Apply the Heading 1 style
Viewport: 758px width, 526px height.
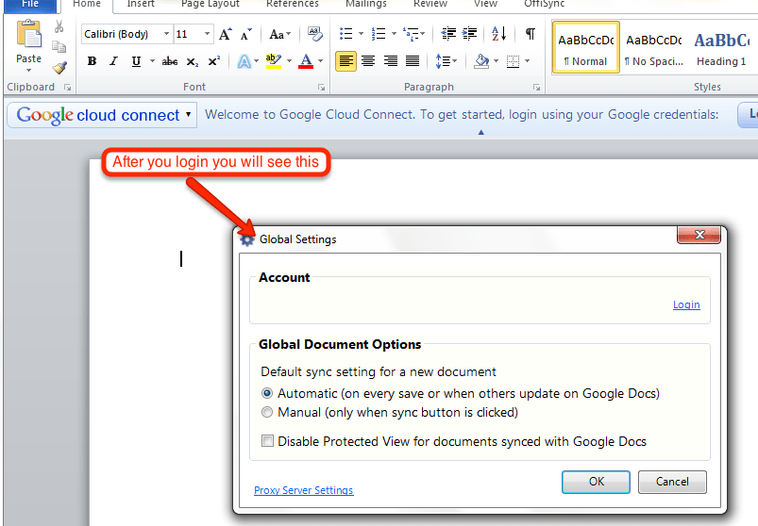(x=721, y=47)
